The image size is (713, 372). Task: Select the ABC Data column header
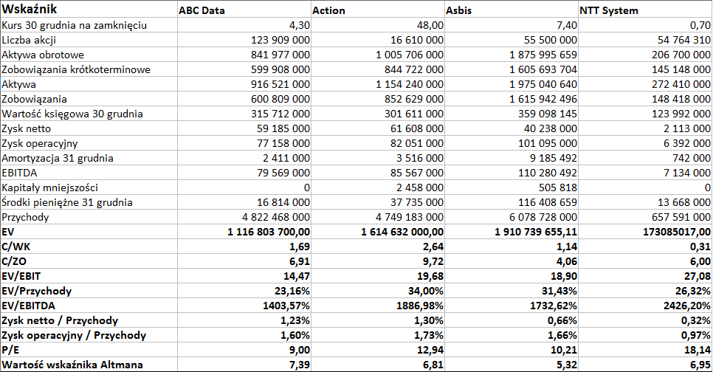click(244, 9)
